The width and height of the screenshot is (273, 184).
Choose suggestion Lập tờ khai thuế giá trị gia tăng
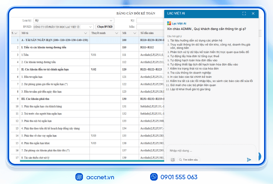pos(190,89)
